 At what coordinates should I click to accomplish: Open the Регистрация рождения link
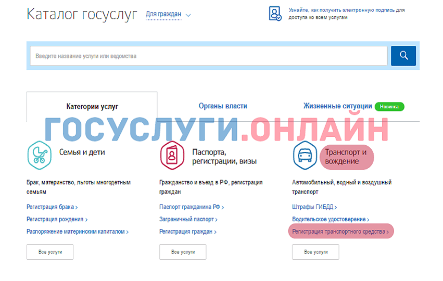point(57,219)
